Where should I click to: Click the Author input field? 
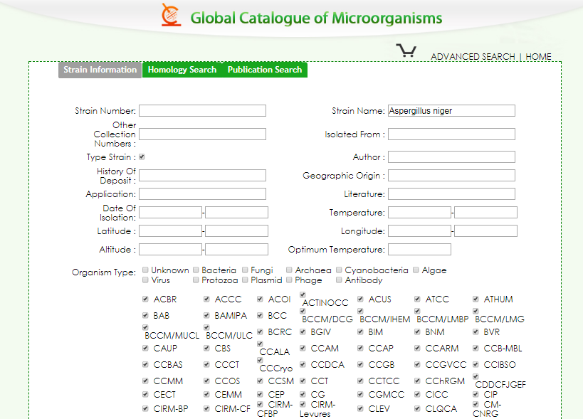[451, 157]
